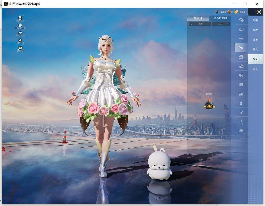This screenshot has width=265, height=206.
Task: Open the picture background category
Action: (x=241, y=94)
